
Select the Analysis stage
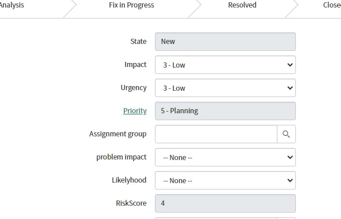(12, 5)
